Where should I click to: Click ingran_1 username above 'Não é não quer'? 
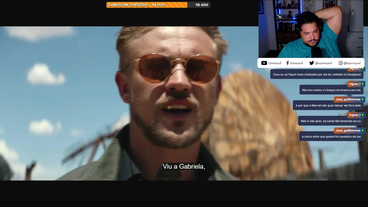(355, 115)
